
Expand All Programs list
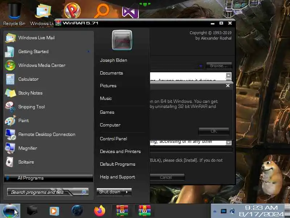(x=49, y=178)
